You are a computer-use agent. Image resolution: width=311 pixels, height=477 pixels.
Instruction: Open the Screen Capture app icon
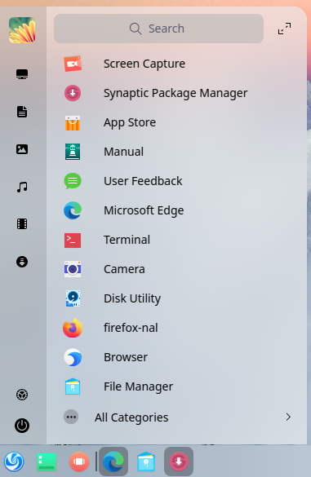point(73,64)
